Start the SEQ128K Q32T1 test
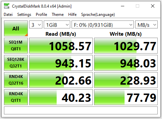162x119 pixels. pos(16,63)
